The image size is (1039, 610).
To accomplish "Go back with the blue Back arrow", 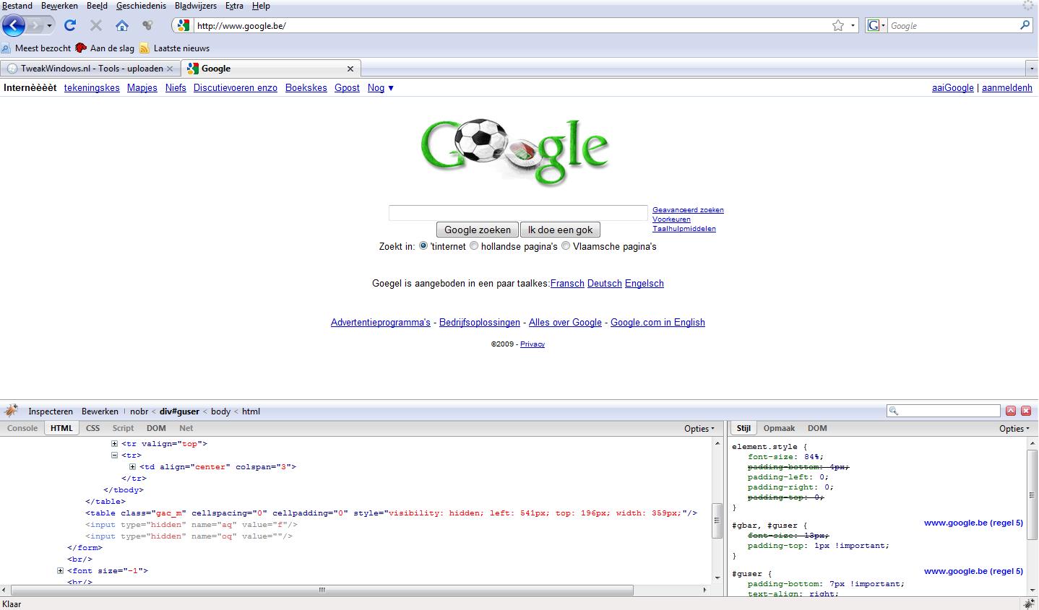I will coord(14,25).
